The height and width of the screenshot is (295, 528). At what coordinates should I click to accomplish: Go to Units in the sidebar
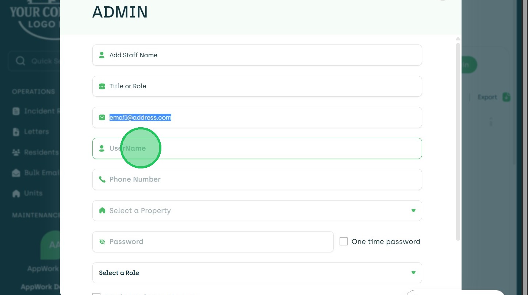pos(33,193)
